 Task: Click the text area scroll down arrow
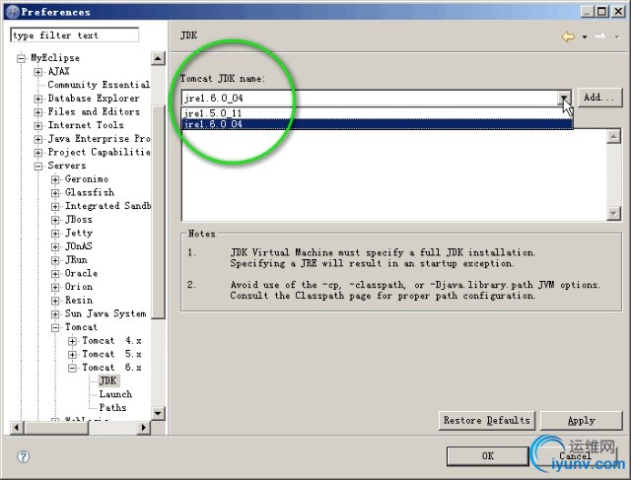click(613, 213)
